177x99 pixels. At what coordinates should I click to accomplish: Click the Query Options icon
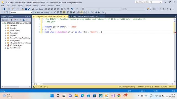[x=61, y=12]
